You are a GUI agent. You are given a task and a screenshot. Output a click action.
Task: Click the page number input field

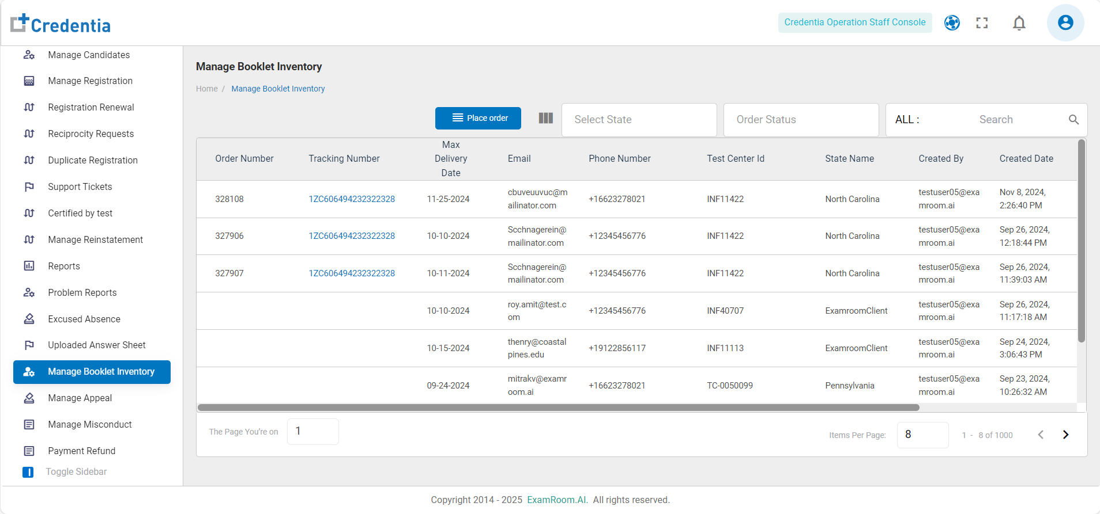[x=312, y=431]
